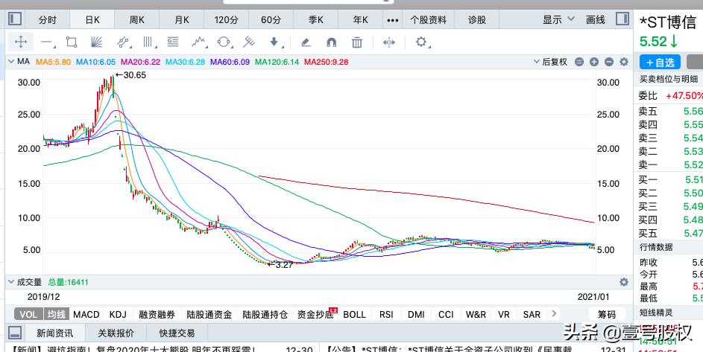Screen dimensions: 703x352
Task: Select the 120分 period tab
Action: tap(227, 19)
